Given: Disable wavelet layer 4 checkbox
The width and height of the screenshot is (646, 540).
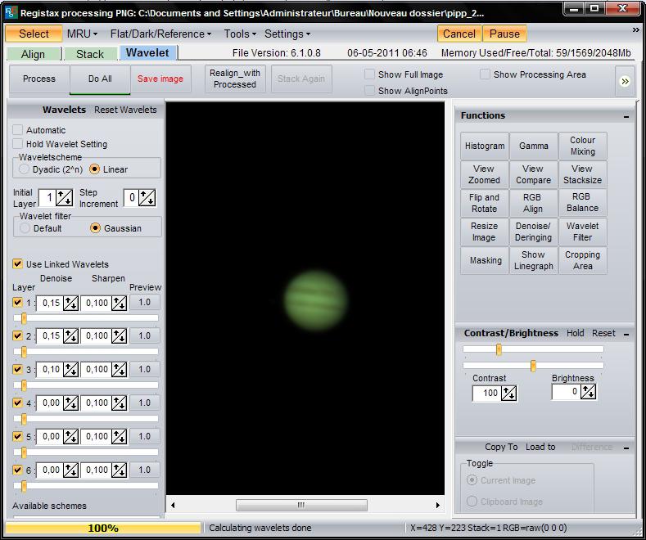Looking at the screenshot, I should click(17, 403).
